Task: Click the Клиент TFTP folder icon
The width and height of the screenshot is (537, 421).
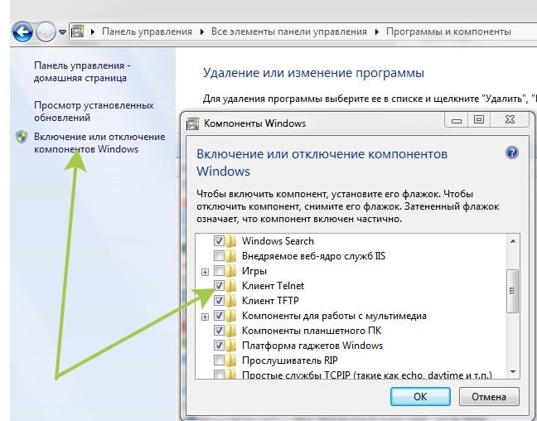Action: click(x=231, y=301)
